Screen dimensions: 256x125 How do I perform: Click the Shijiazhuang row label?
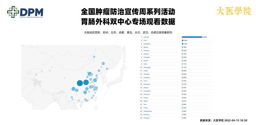click(x=148, y=111)
